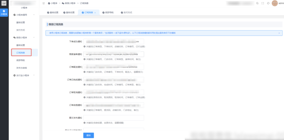
Task: Click the 商家接单通知 field label
Action: [x=75, y=54]
